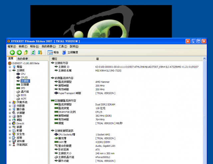Click the DirectX icon in the tree
The width and height of the screenshot is (213, 164).
click(14, 123)
